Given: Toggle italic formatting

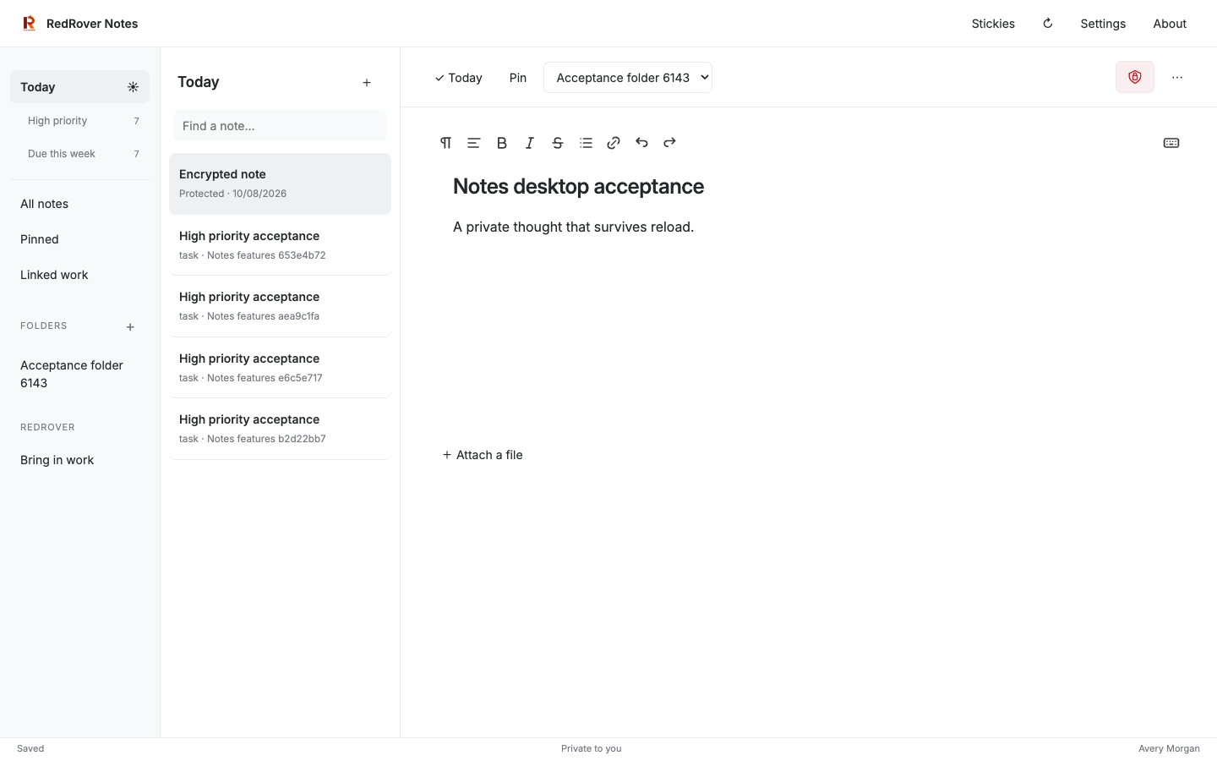Looking at the screenshot, I should click(x=530, y=143).
